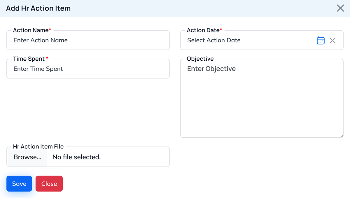This screenshot has height=198, width=350.
Task: Click the 'Add Hr Action Item' dialog title
Action: [x=38, y=8]
